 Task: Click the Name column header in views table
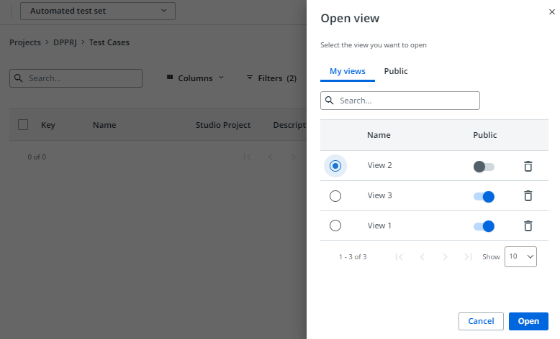379,135
